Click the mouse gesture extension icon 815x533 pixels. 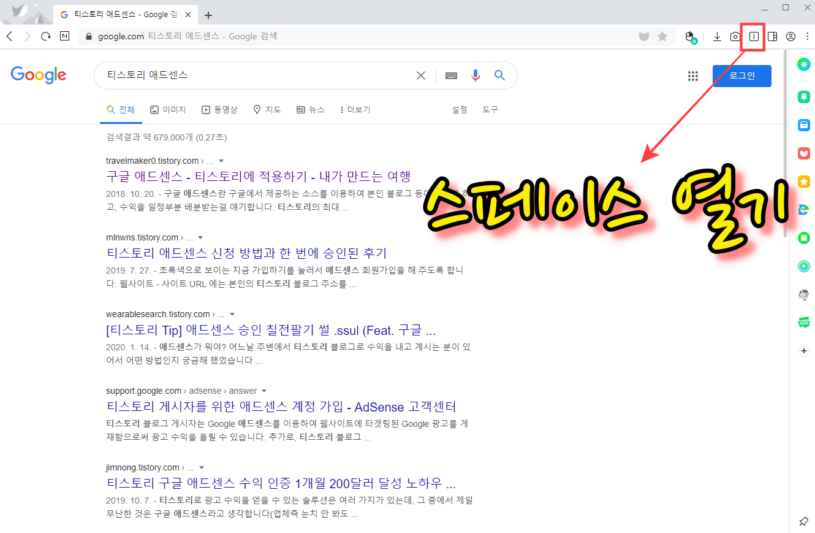coord(691,37)
